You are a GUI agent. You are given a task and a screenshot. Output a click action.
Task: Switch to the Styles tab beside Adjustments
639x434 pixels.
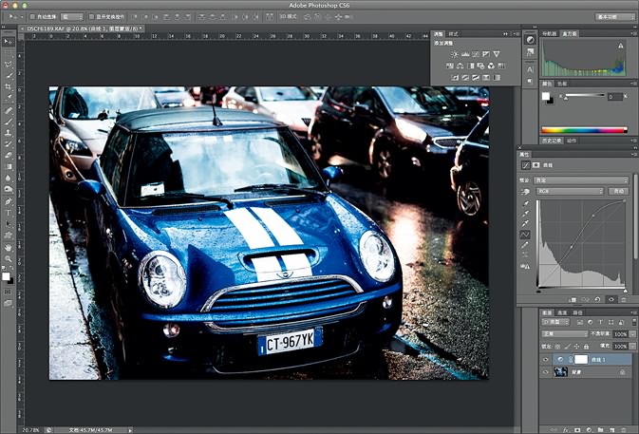point(453,34)
